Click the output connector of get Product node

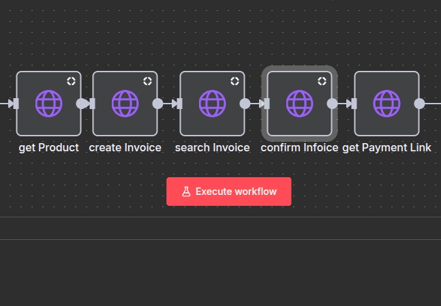point(81,104)
